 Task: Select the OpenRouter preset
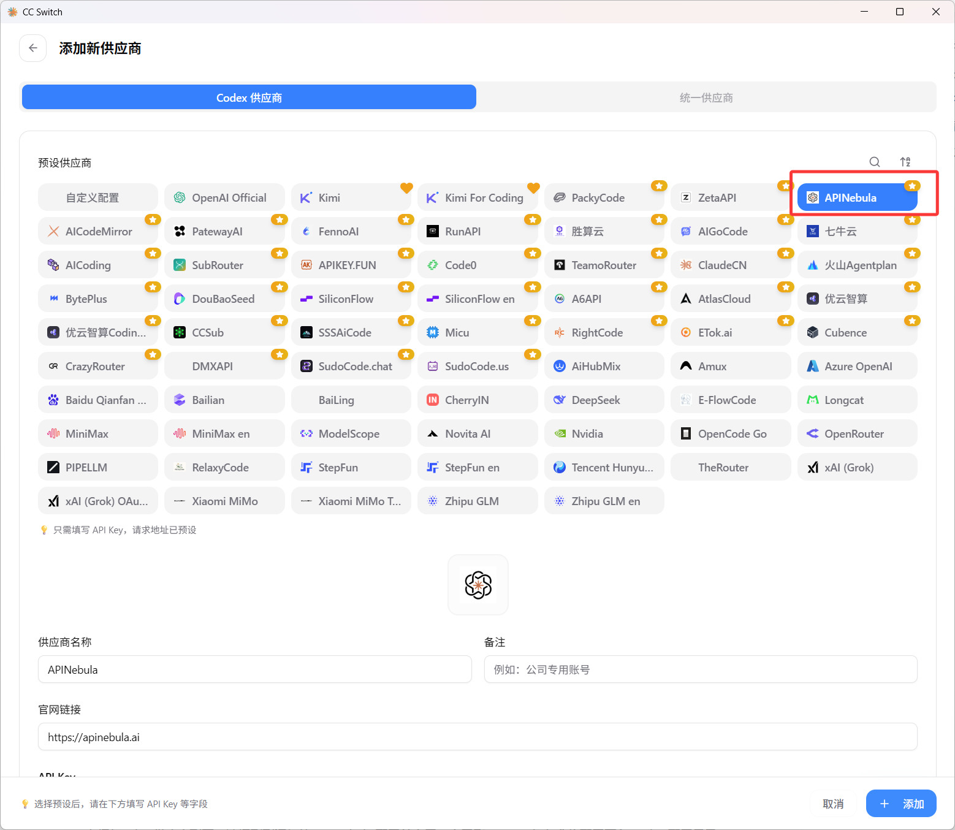click(x=858, y=433)
